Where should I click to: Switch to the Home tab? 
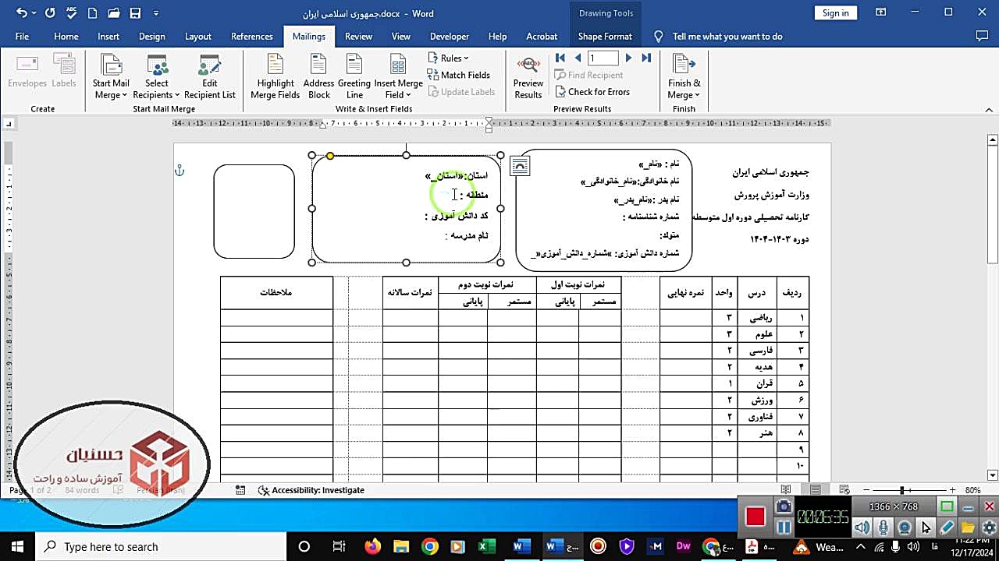pos(66,37)
